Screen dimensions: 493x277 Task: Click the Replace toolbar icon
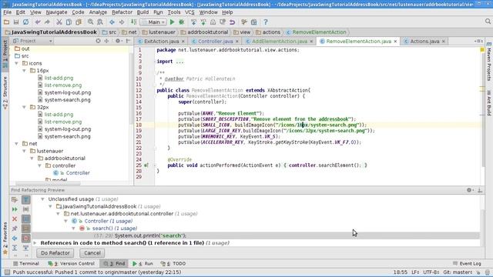tap(100, 22)
